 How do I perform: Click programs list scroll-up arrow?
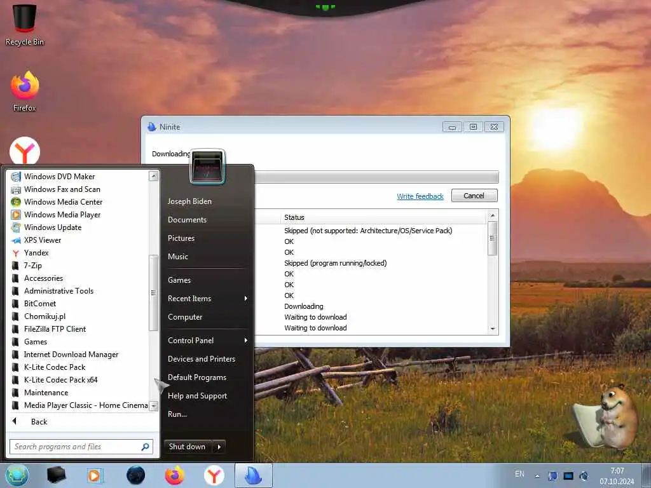pyautogui.click(x=154, y=176)
